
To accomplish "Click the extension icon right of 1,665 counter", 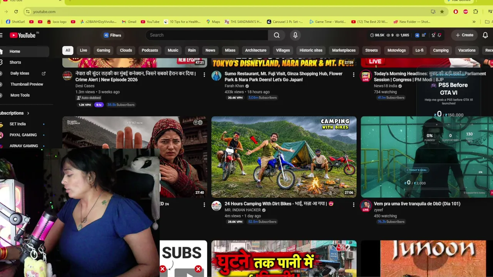I will click(417, 35).
